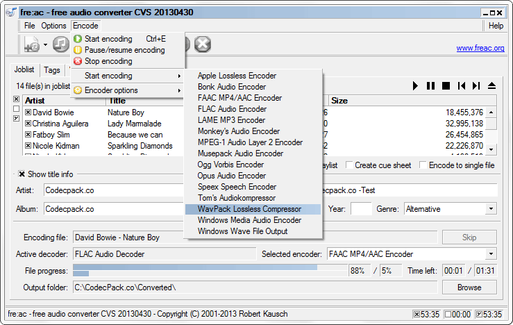Expand the Encoder options submenu
This screenshot has height=325, width=513.
pos(128,90)
